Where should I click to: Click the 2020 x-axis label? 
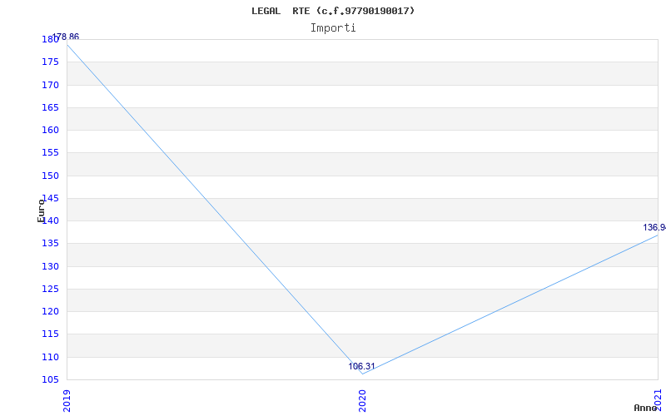point(362,401)
